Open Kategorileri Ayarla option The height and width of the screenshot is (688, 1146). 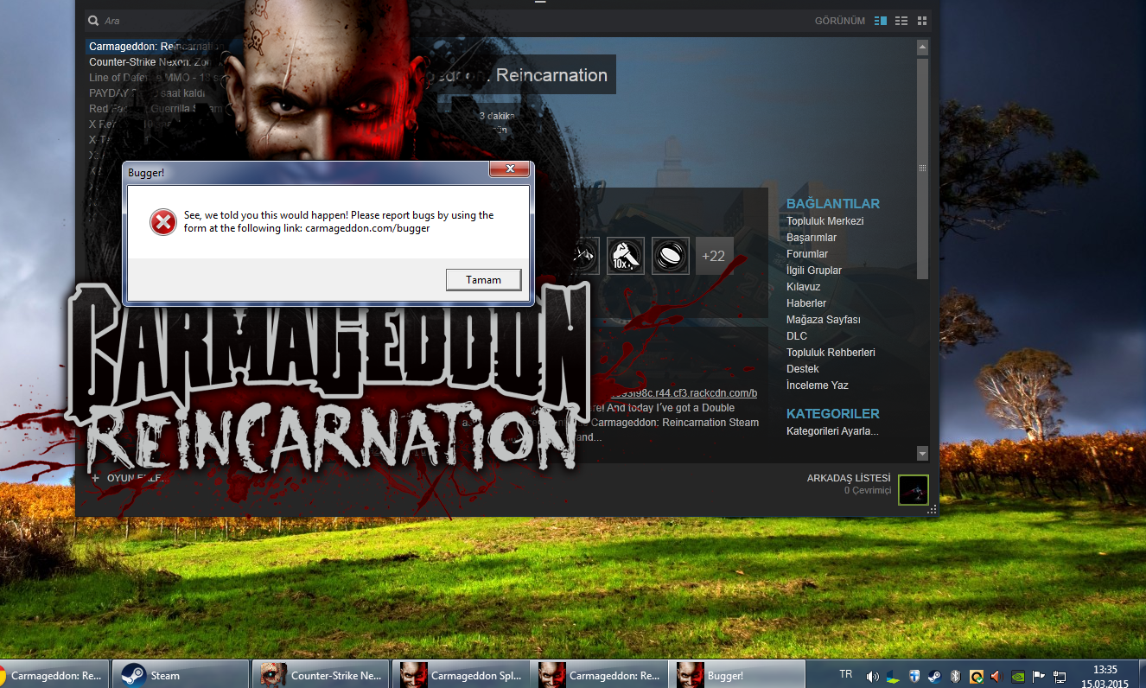831,431
